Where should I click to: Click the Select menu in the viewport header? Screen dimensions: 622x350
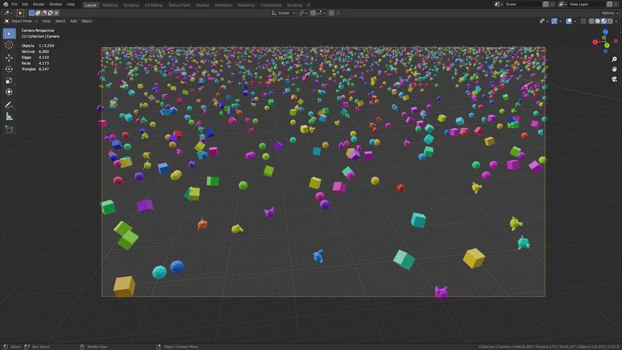point(60,21)
